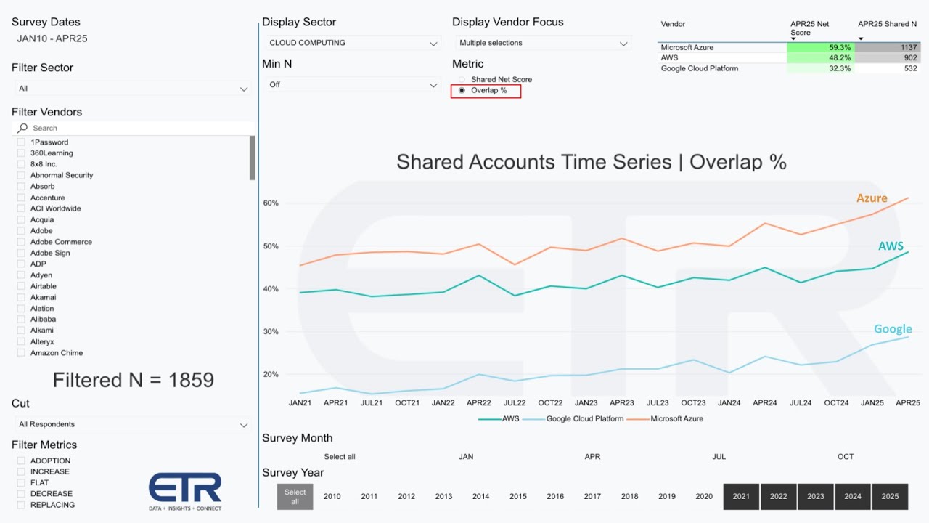The height and width of the screenshot is (523, 929).
Task: Check the Alation vendor box
Action: click(22, 309)
